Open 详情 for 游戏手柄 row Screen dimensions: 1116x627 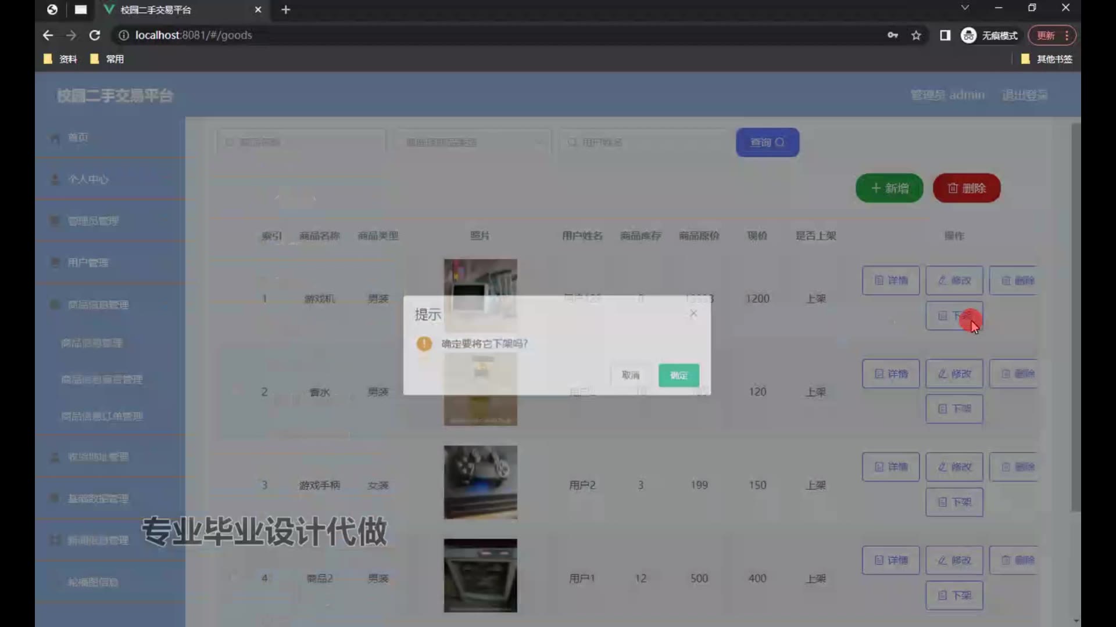[890, 467]
